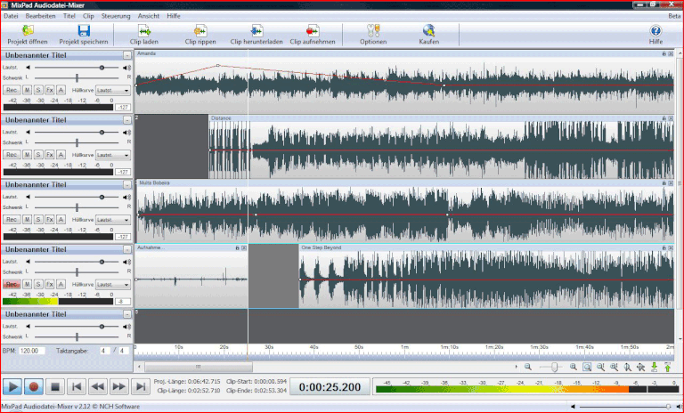Start playback with the Play button

tap(12, 386)
